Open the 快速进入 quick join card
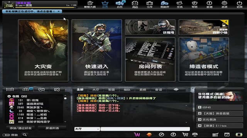247x138 pixels. (x=97, y=50)
